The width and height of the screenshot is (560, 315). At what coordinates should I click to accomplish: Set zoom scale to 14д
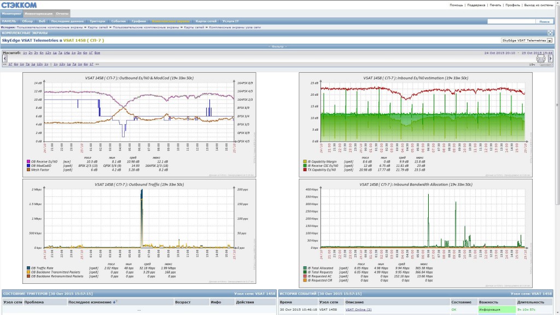[66, 53]
